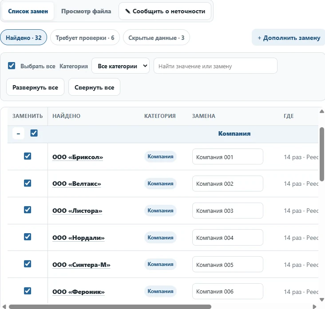Click the vertical scrollbar down arrow

tap(322, 300)
